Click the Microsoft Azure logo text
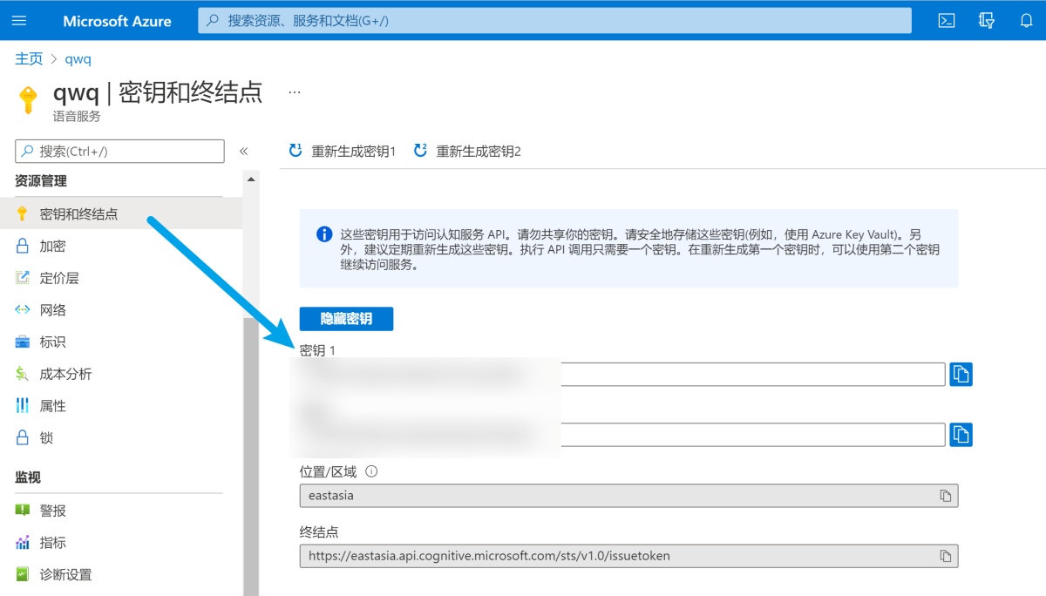The width and height of the screenshot is (1046, 596). tap(118, 21)
